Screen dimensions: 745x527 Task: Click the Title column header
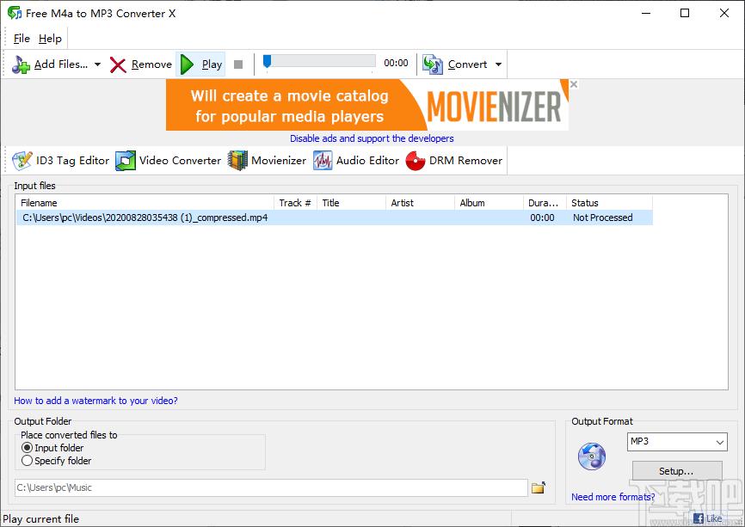[351, 203]
